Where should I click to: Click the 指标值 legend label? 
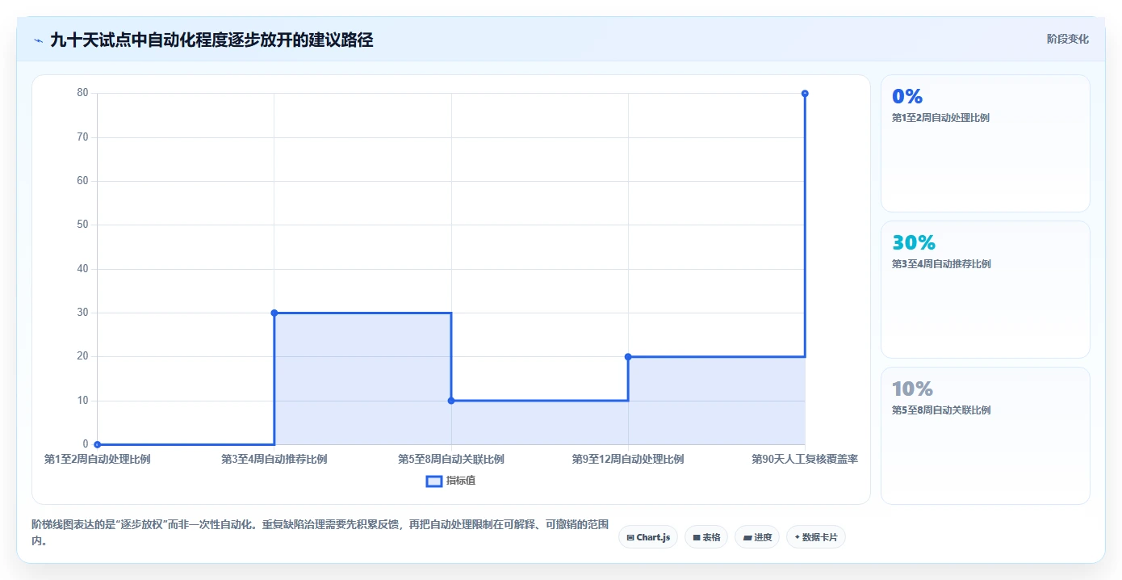click(461, 481)
